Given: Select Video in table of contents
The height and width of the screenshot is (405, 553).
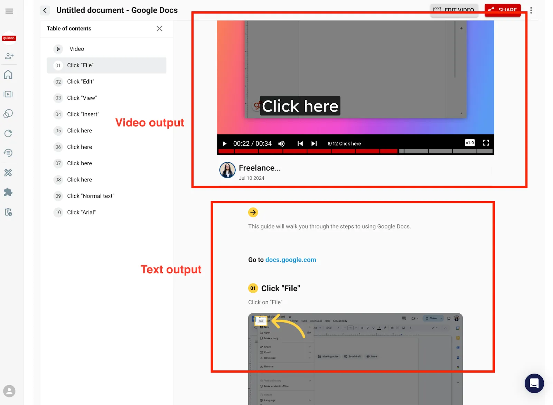Looking at the screenshot, I should 106,49.
